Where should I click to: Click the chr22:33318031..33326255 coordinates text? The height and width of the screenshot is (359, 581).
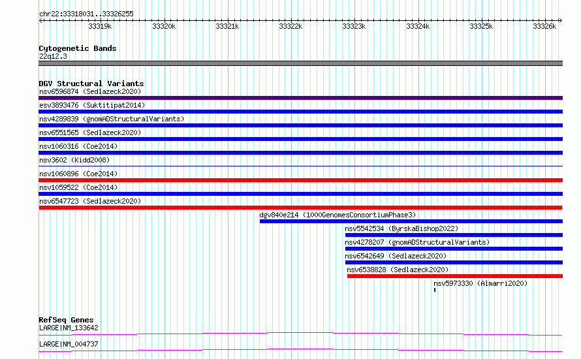[86, 14]
